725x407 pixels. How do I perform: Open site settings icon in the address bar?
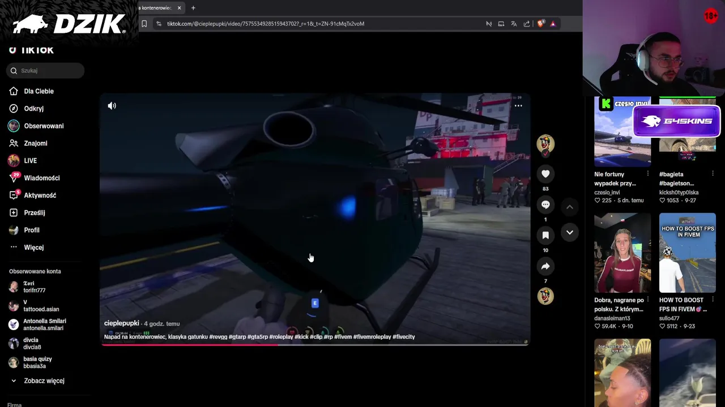159,24
